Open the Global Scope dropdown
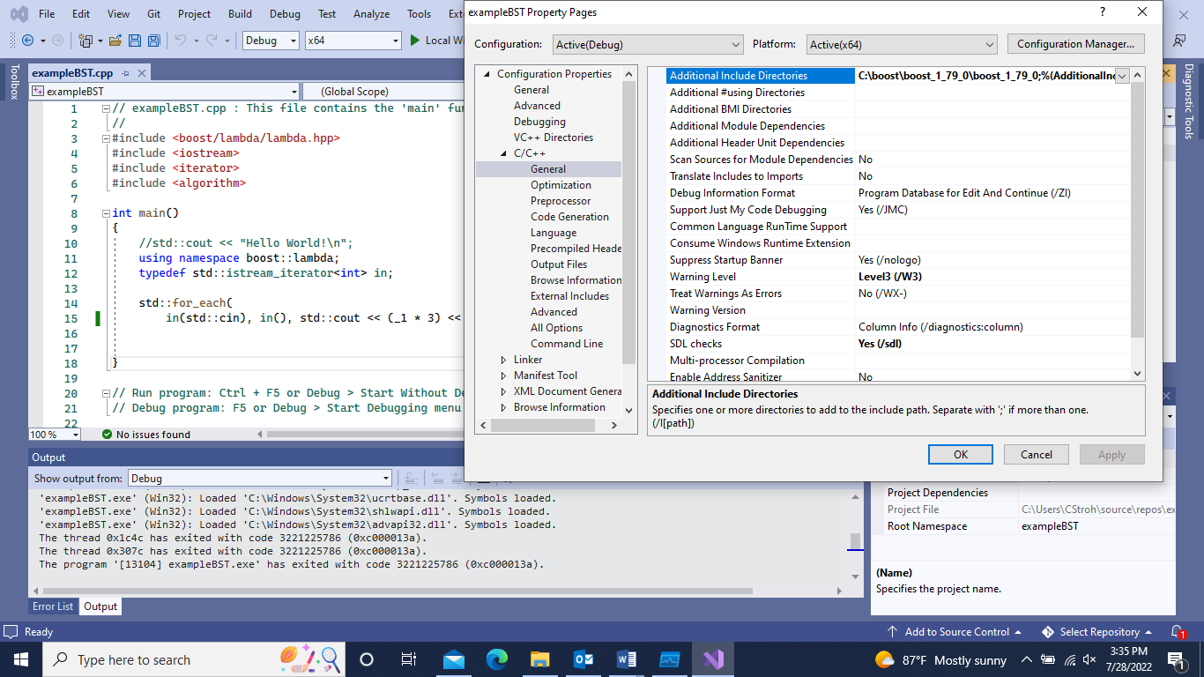The width and height of the screenshot is (1204, 677). click(383, 91)
